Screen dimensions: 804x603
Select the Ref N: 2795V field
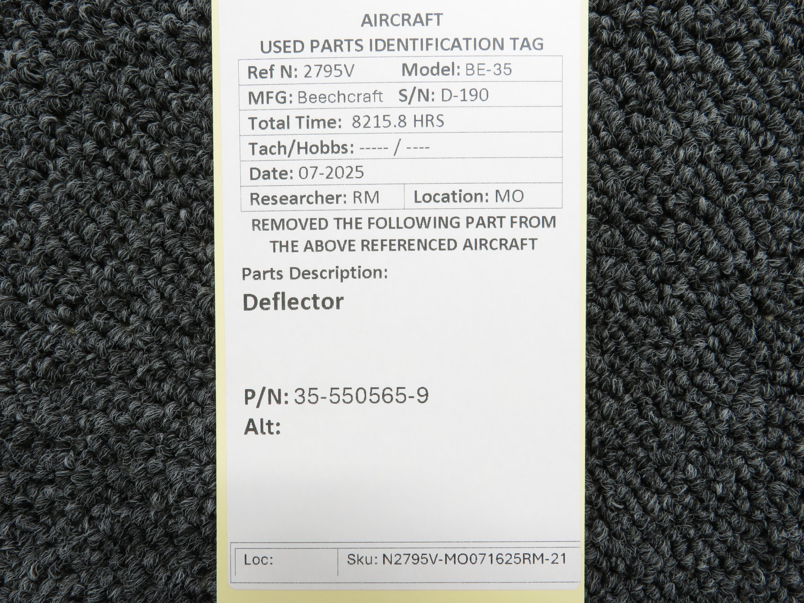click(x=301, y=72)
